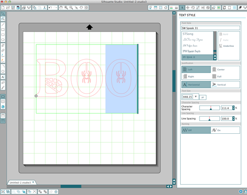This screenshot has height=195, width=247.
Task: Toggle Underline font style
Action: (227, 46)
